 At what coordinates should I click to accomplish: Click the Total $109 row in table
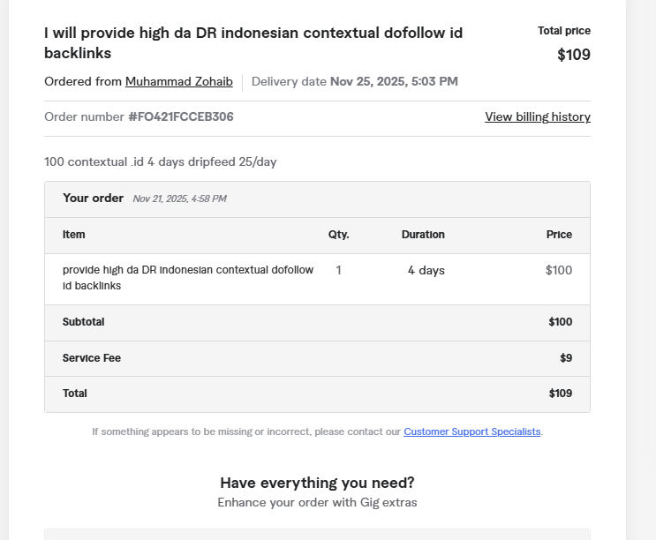tap(316, 394)
